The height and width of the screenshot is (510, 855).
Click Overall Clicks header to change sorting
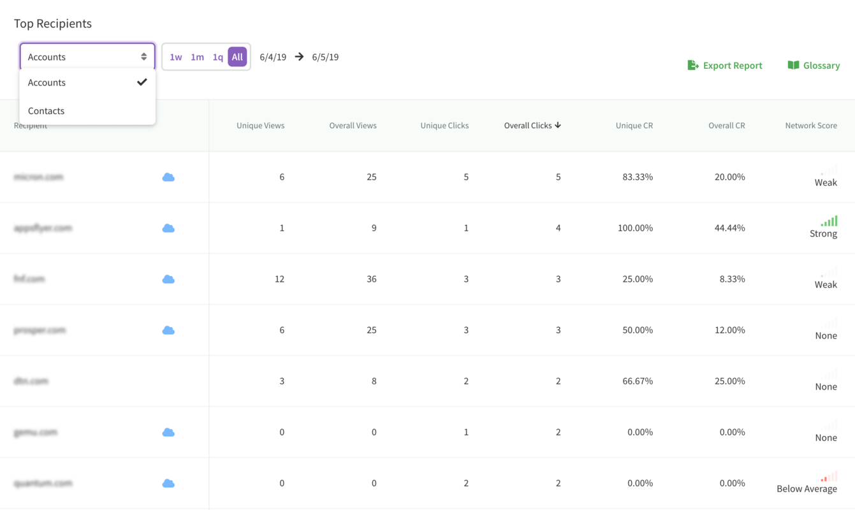coord(532,125)
